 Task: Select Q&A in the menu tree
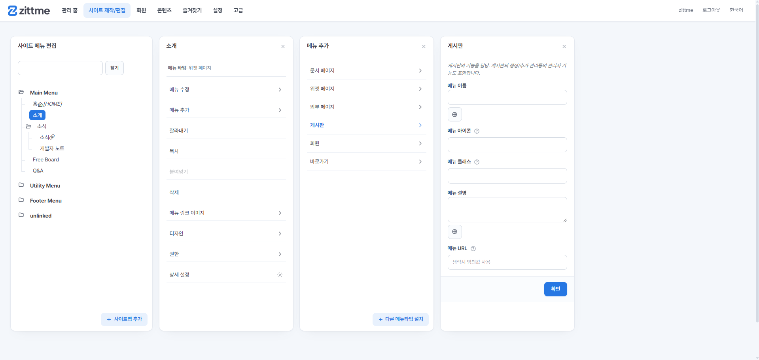tap(38, 171)
